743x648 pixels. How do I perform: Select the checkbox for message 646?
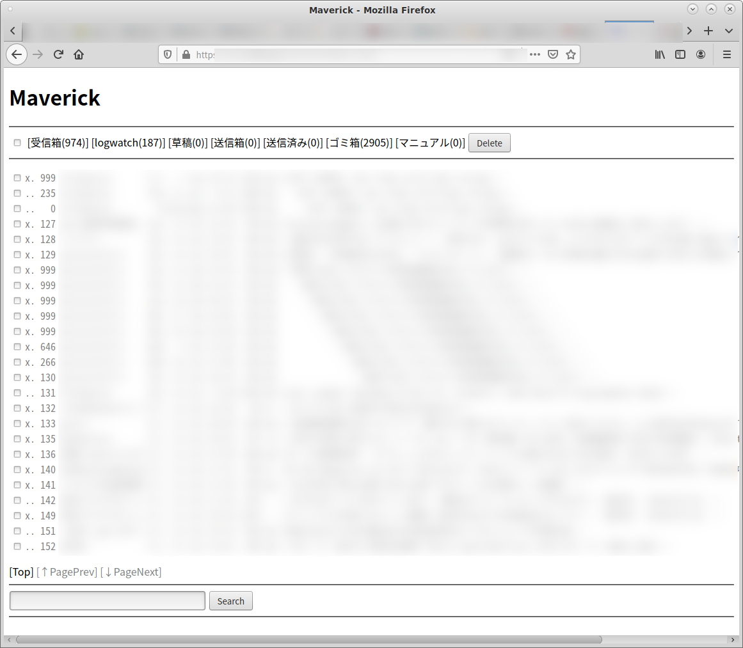tap(17, 347)
